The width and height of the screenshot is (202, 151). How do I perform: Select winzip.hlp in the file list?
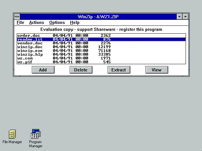tap(101, 54)
